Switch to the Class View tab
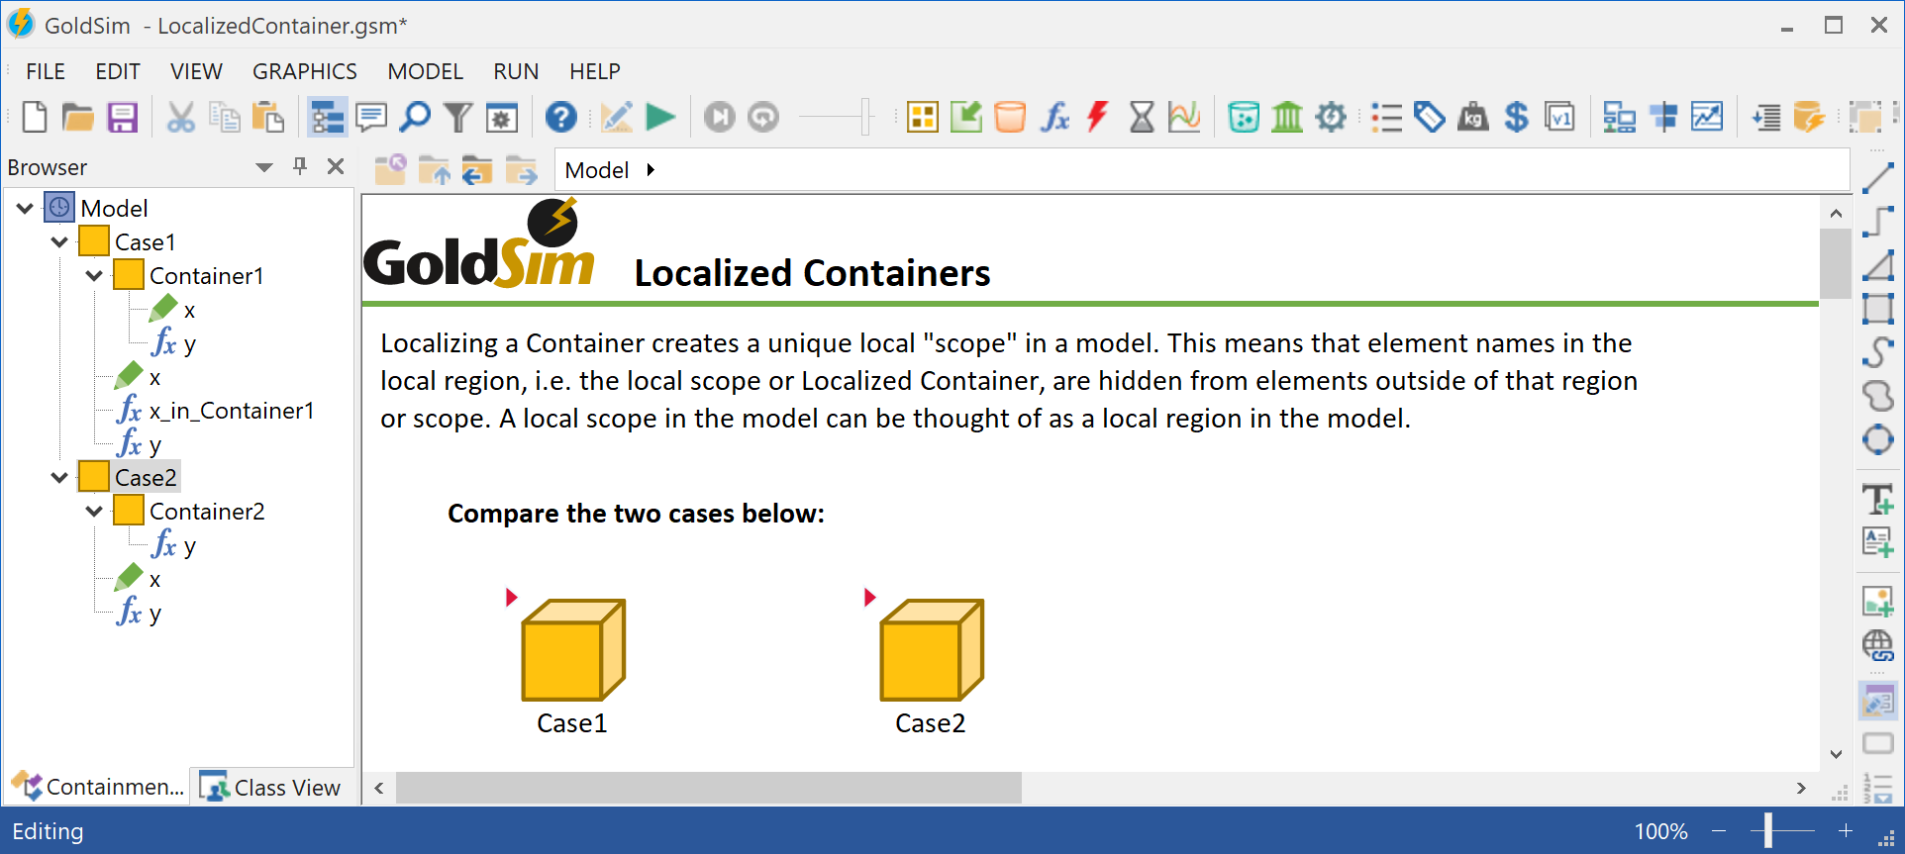Image resolution: width=1905 pixels, height=854 pixels. pos(270,787)
